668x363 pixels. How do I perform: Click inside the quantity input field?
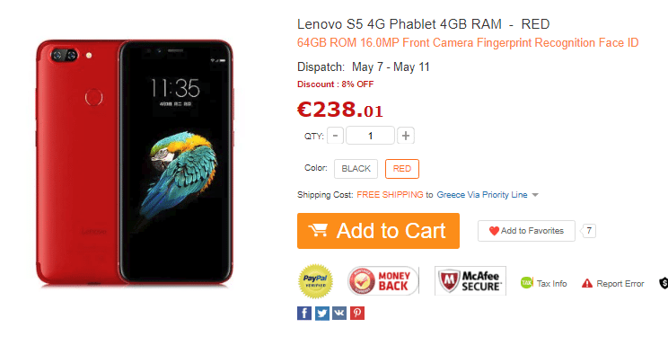[x=370, y=136]
